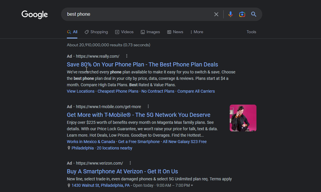
Task: Select the All results tab
Action: [72, 32]
